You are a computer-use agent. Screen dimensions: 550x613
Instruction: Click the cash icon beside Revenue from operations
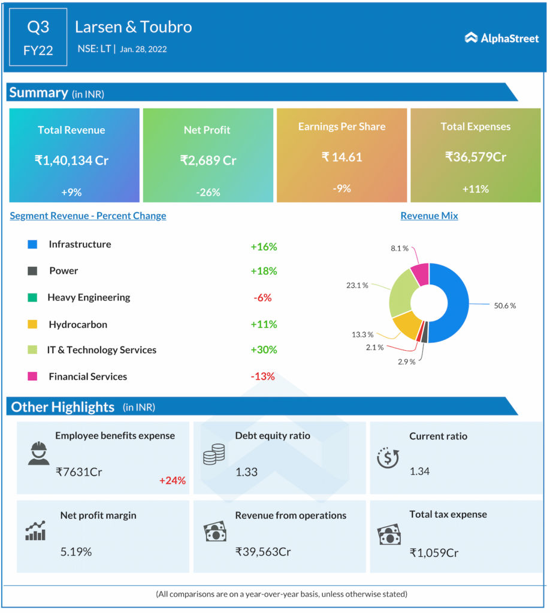point(214,531)
